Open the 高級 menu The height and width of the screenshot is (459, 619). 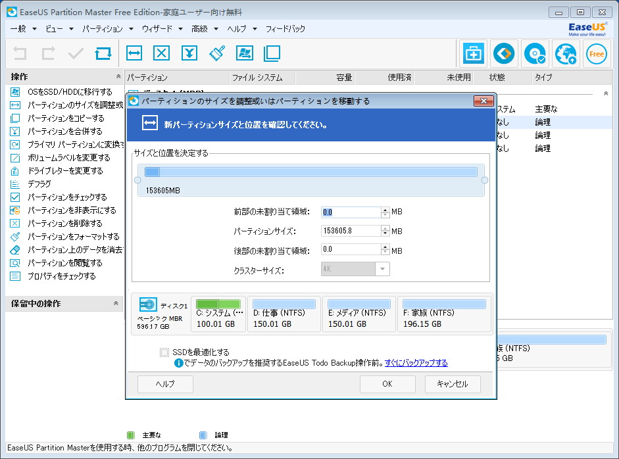(x=205, y=29)
